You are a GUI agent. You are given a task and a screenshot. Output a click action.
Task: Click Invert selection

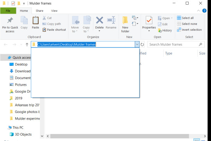coord(190,30)
